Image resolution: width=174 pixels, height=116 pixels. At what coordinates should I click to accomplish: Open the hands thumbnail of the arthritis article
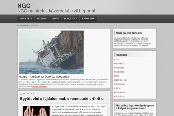36,111
